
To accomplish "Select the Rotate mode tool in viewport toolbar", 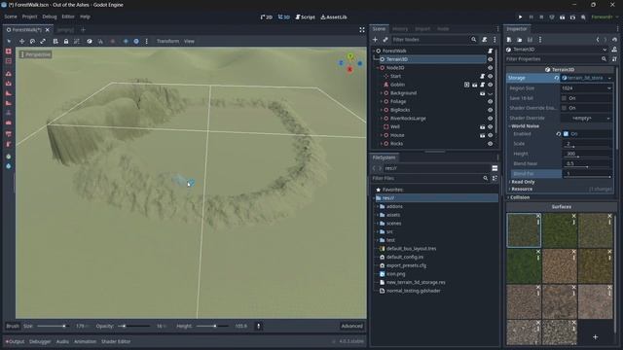I will click(x=32, y=41).
